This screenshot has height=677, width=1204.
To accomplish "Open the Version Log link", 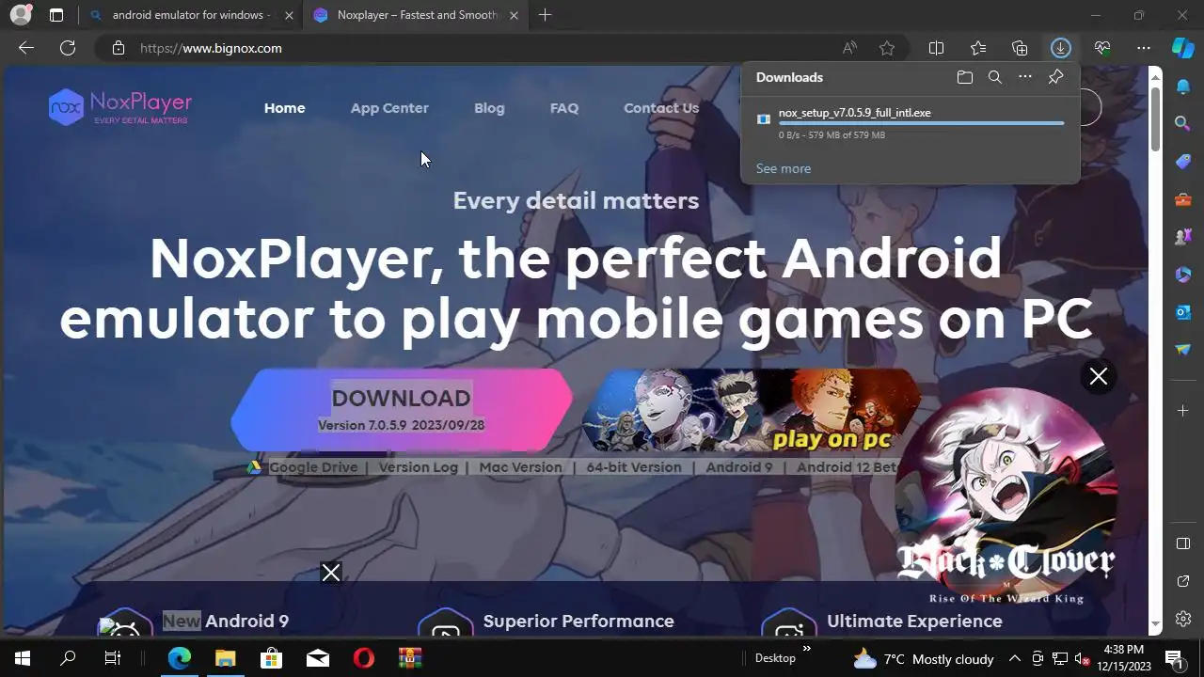I will tap(419, 467).
